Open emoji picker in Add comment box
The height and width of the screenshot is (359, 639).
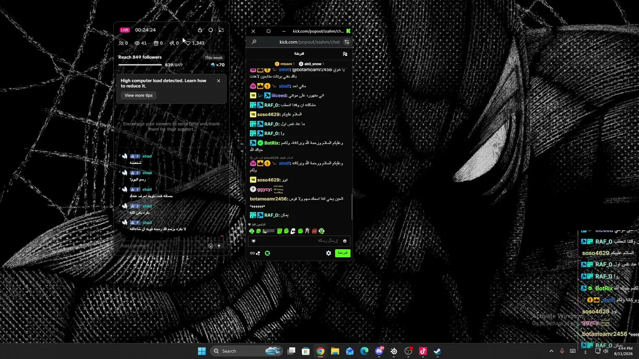pos(211,246)
